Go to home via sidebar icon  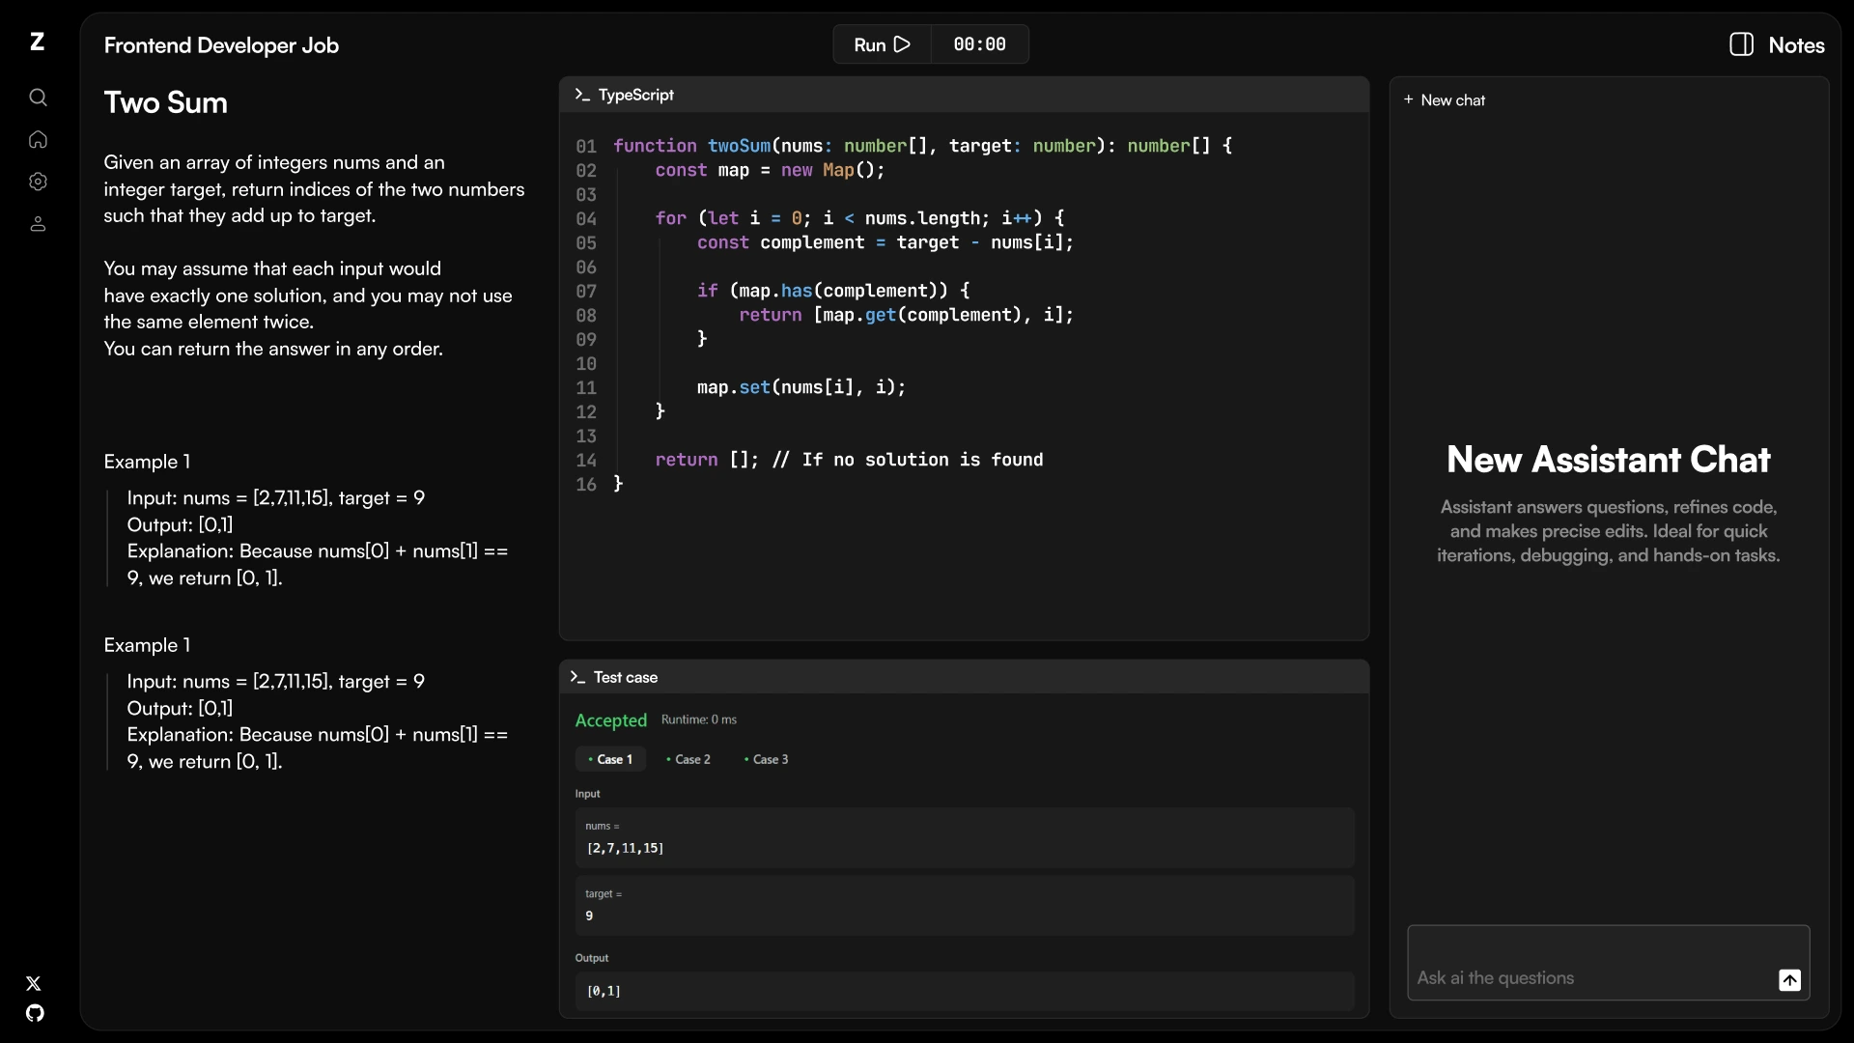coord(38,140)
